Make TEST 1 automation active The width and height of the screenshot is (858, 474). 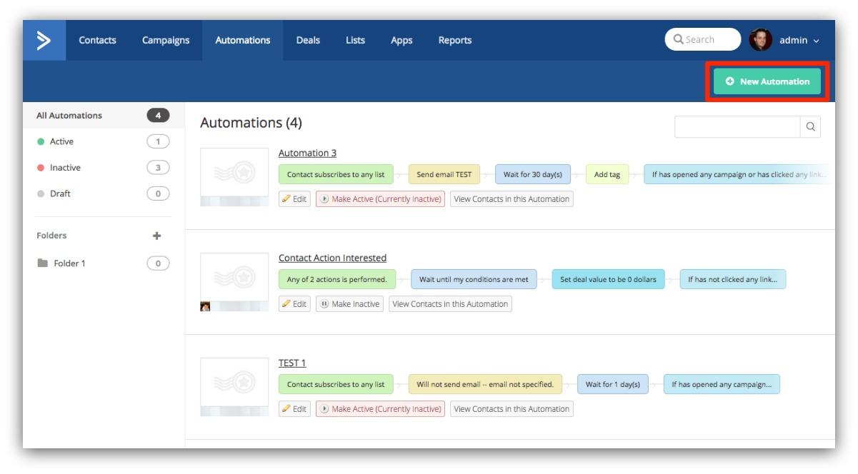380,409
